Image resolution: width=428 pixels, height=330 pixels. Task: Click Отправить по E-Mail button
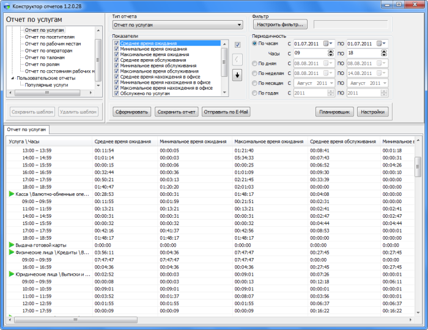click(226, 112)
